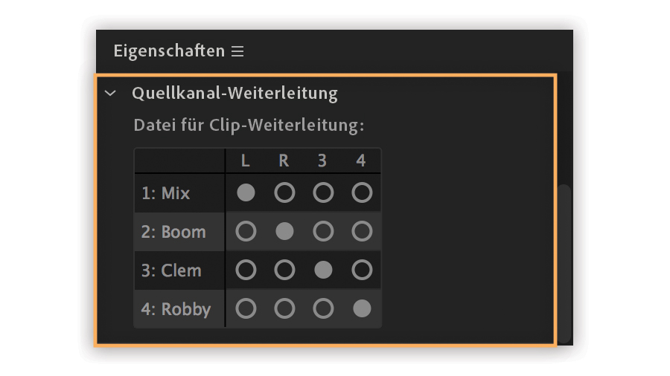This screenshot has width=670, height=376.
Task: Click the 2: Boom row label
Action: [x=173, y=232]
